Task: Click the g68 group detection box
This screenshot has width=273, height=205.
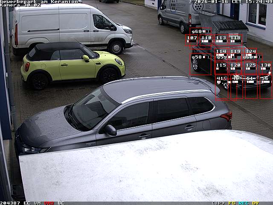Action: (200, 31)
